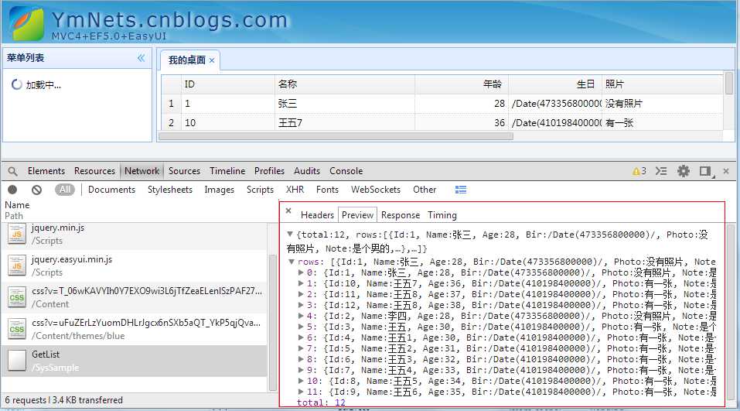Select the 王五7 cell in datagrid
The height and width of the screenshot is (411, 740).
(x=345, y=123)
